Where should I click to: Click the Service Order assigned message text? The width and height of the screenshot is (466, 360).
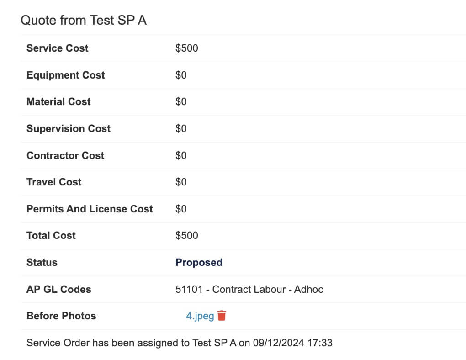pyautogui.click(x=180, y=343)
